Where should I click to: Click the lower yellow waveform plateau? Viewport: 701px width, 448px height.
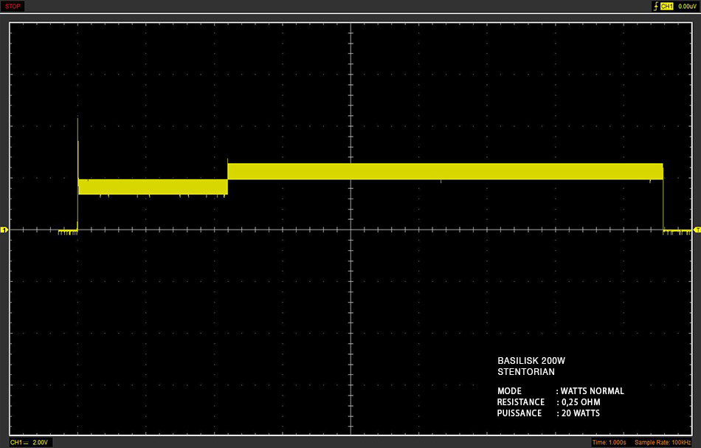[x=153, y=187]
